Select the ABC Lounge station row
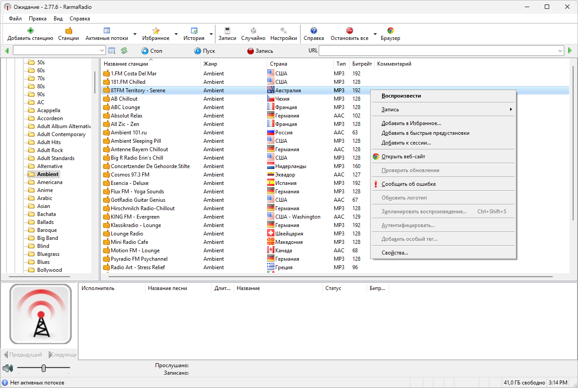578x388 pixels. coord(335,107)
